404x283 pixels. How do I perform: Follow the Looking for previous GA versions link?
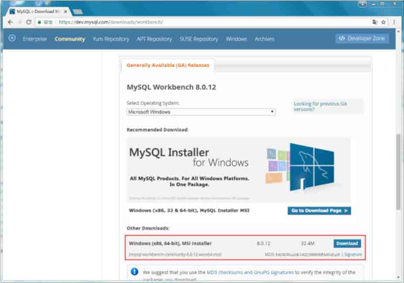point(320,106)
